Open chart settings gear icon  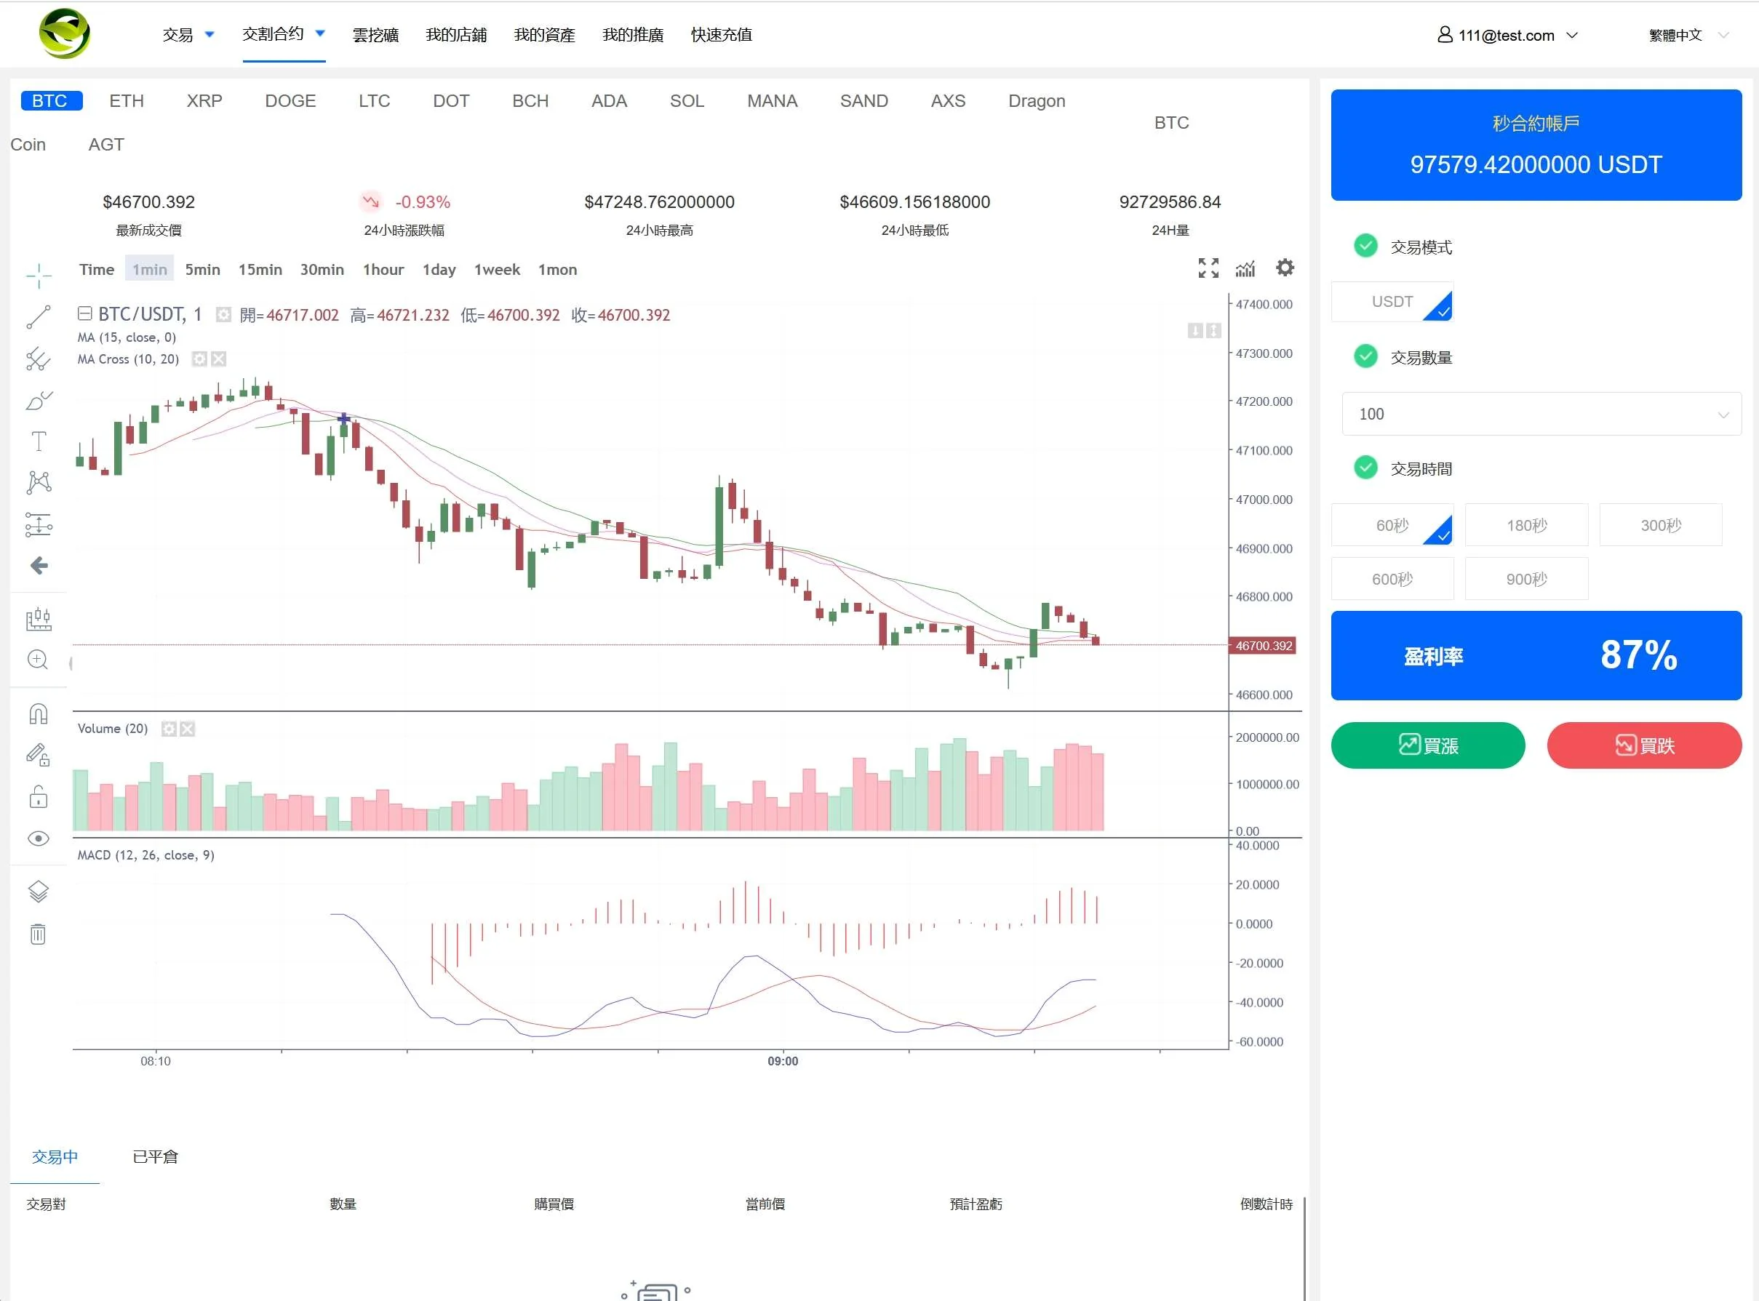point(1285,268)
